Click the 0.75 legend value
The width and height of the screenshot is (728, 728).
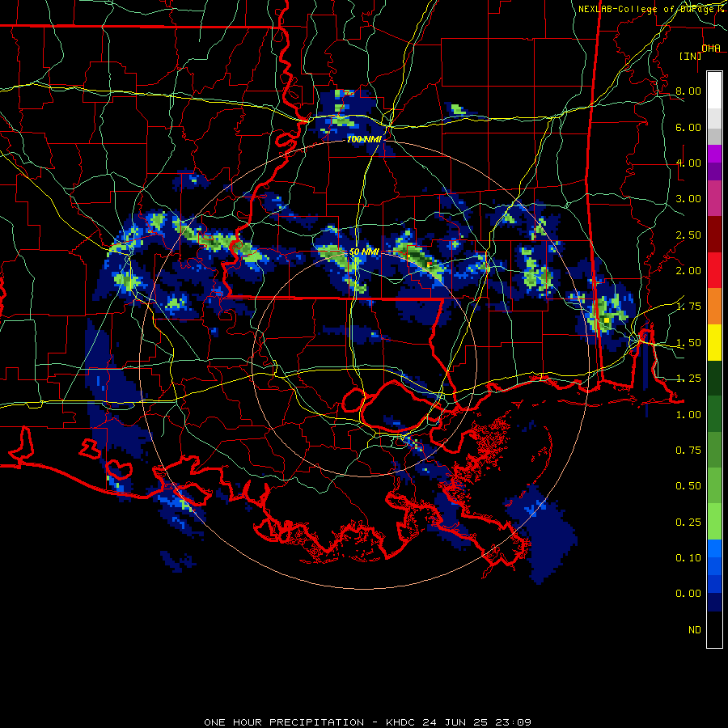tap(688, 451)
